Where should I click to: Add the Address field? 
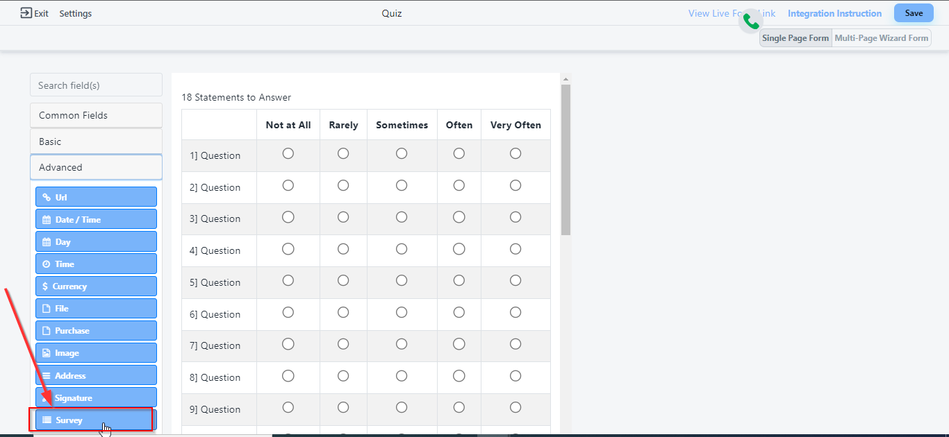[96, 375]
